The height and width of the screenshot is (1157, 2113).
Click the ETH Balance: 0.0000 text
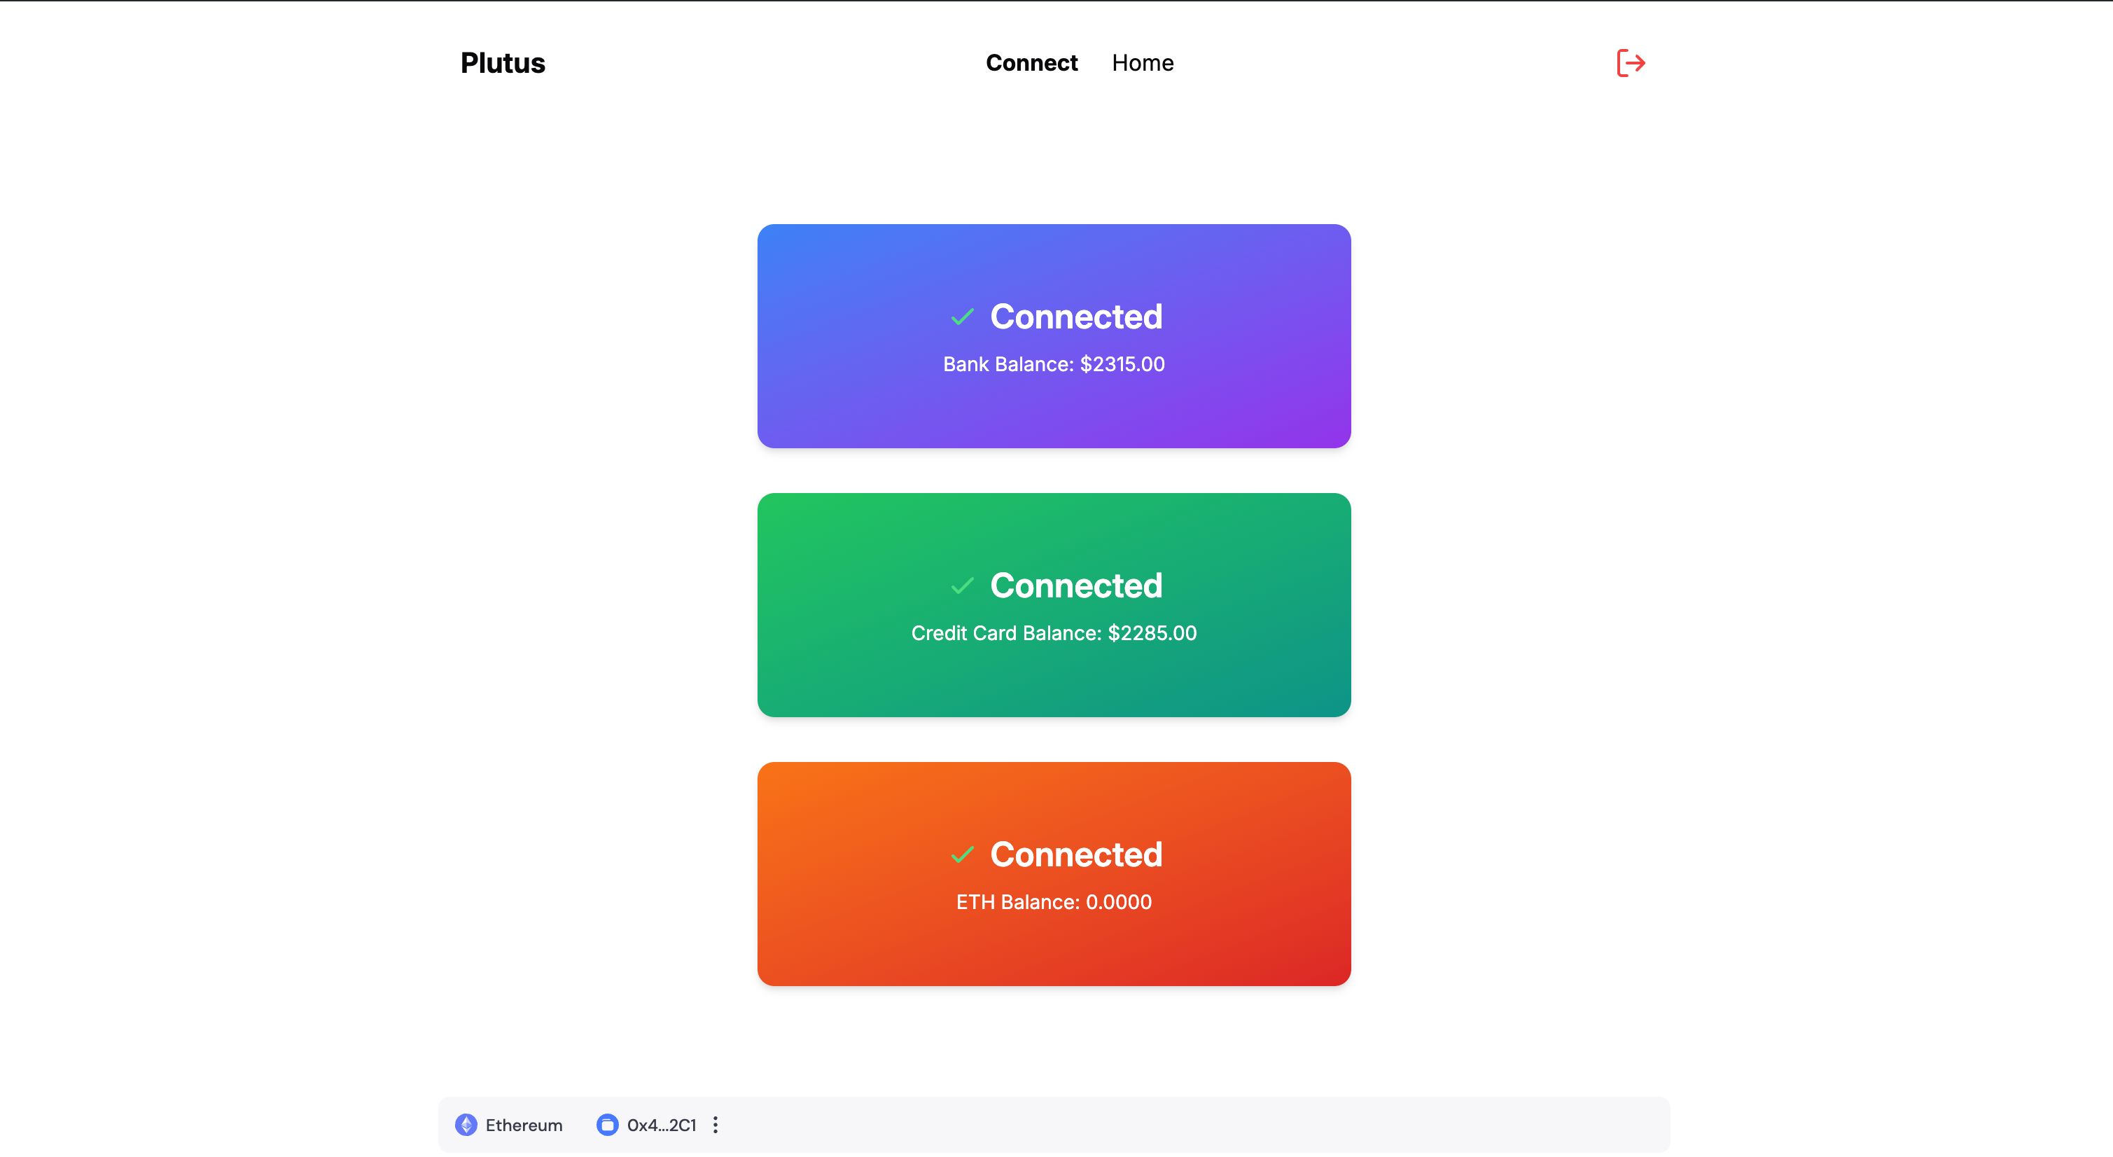click(1054, 903)
